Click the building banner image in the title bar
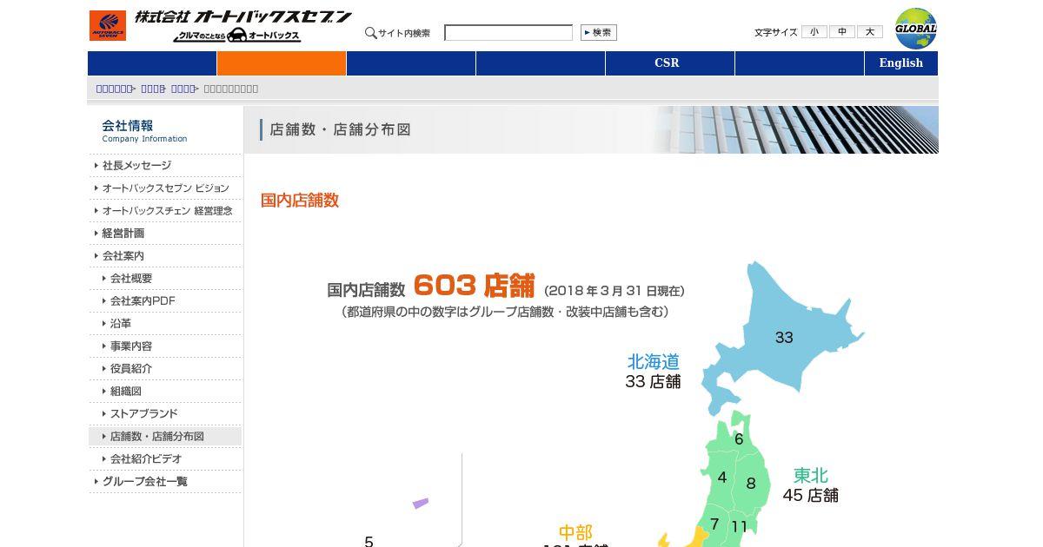The height and width of the screenshot is (547, 1043). pyautogui.click(x=795, y=130)
